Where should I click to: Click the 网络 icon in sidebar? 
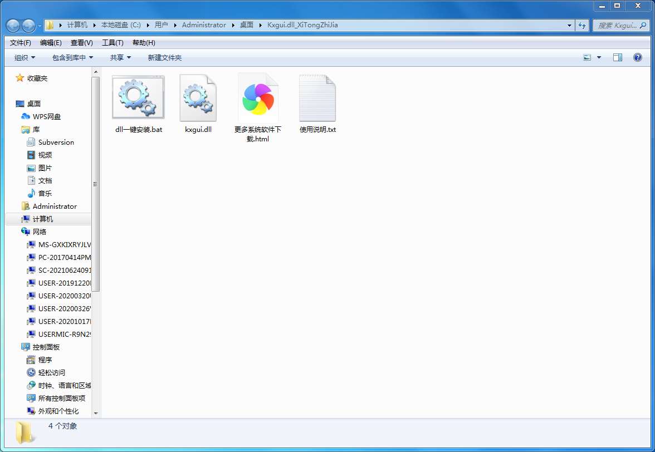[26, 232]
